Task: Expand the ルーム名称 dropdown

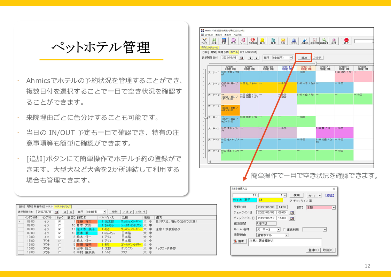Action: click(279, 230)
